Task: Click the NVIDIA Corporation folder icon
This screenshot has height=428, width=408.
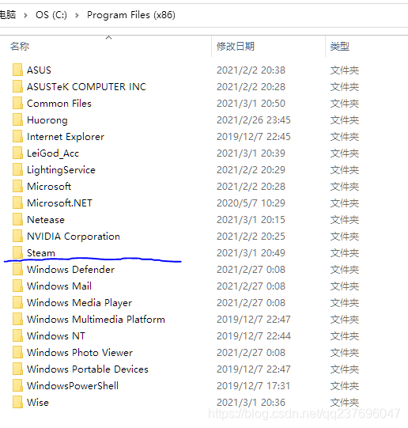Action: coord(17,237)
